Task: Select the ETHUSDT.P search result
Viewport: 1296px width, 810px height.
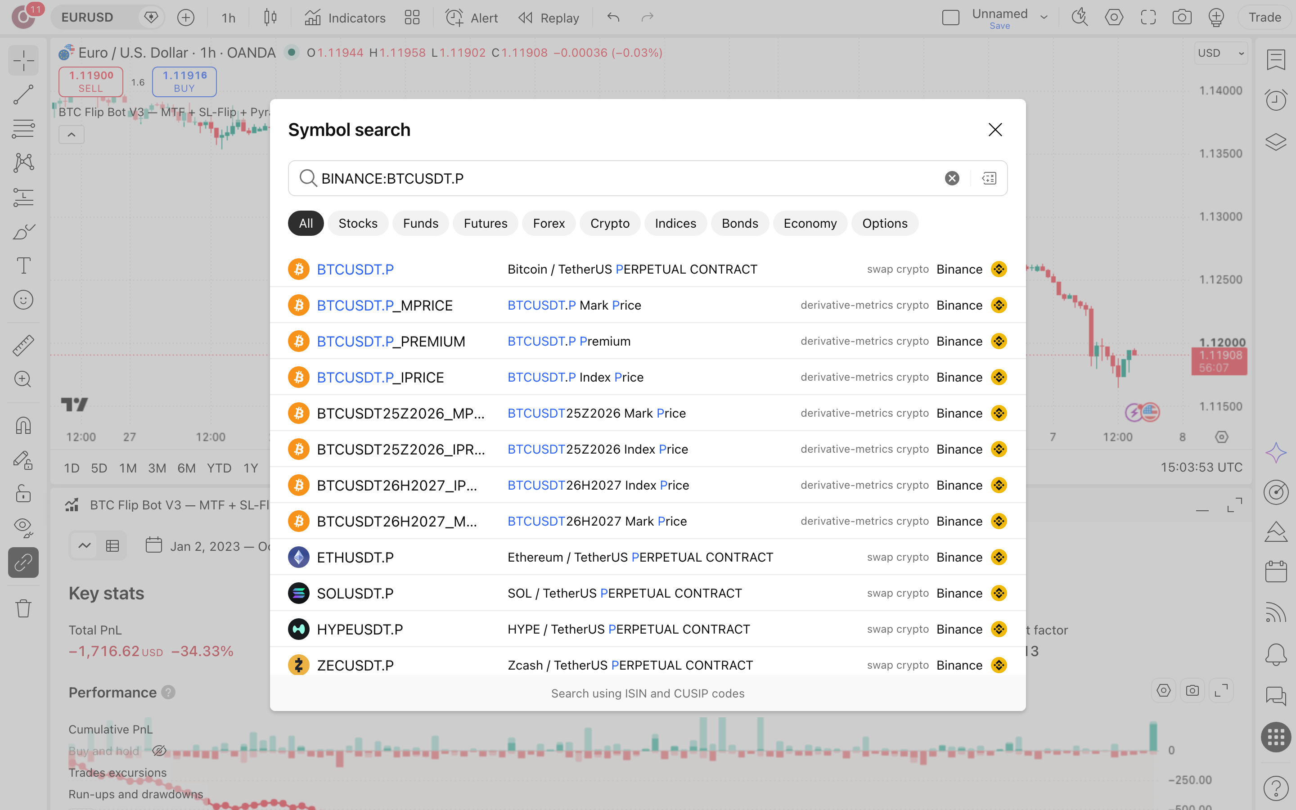Action: tap(648, 557)
